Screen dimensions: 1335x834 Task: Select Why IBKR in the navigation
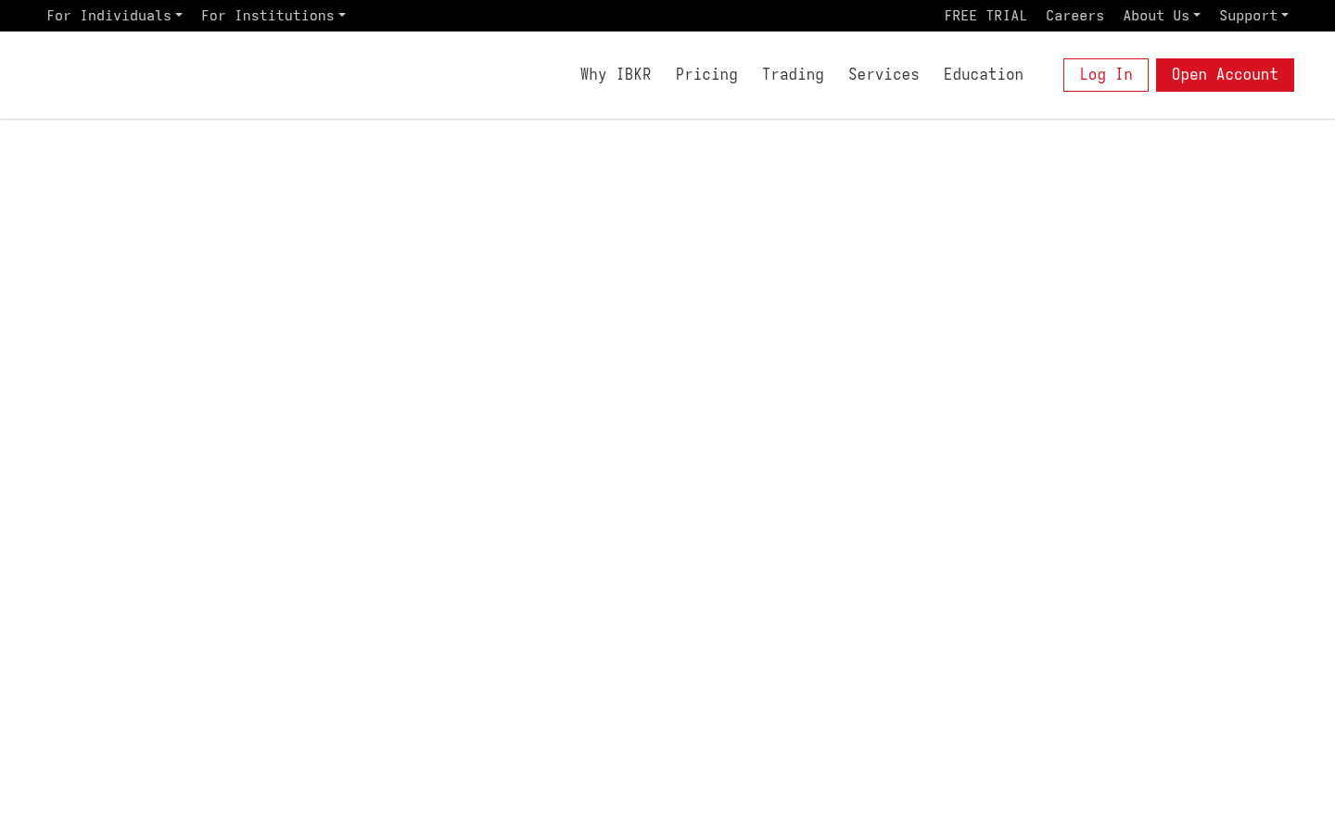pos(616,75)
